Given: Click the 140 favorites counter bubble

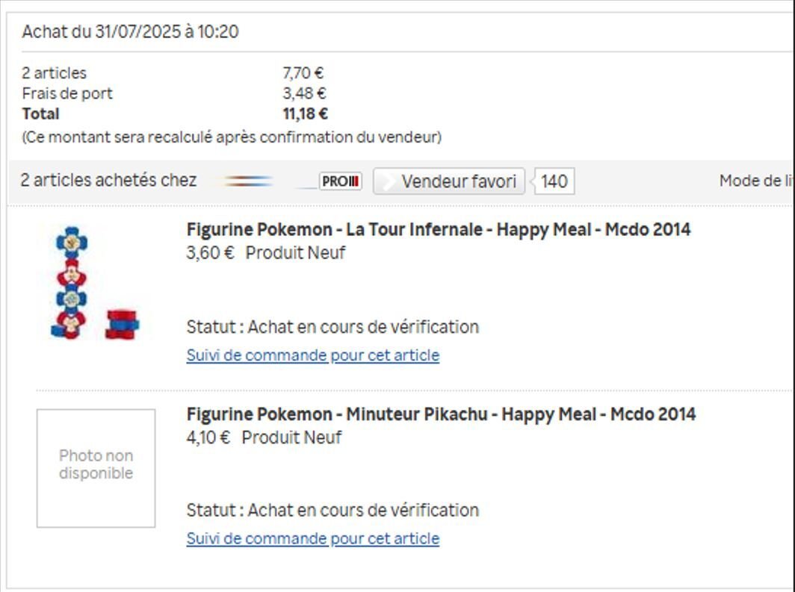Looking at the screenshot, I should (554, 181).
